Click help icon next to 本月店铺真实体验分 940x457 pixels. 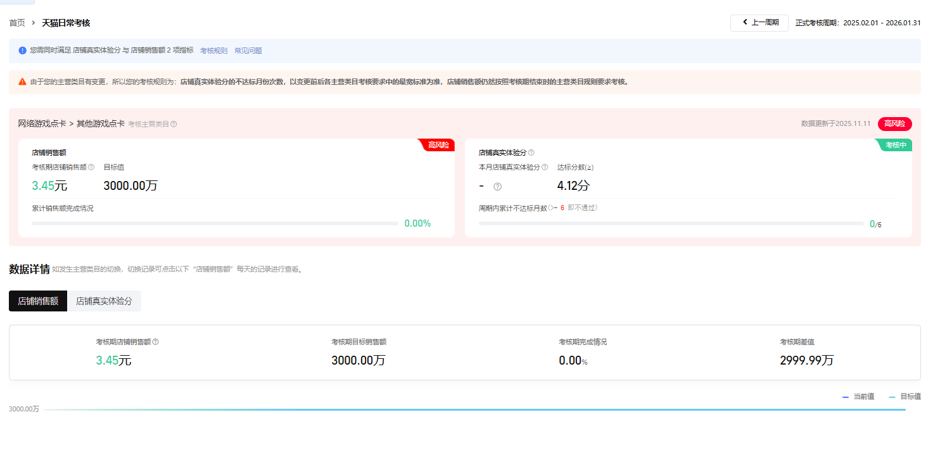(545, 167)
